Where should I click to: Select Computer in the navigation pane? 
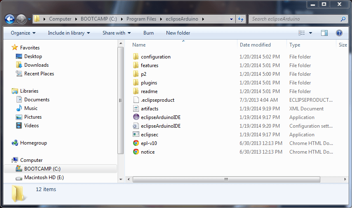click(31, 160)
